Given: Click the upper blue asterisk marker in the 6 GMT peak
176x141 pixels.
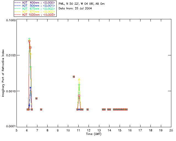Looking at the screenshot, I should click(x=30, y=88).
